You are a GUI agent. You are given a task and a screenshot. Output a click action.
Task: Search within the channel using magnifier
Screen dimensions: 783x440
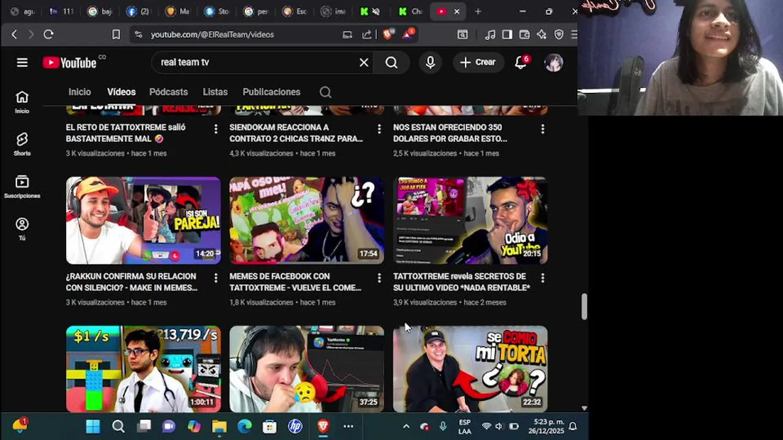click(x=325, y=92)
